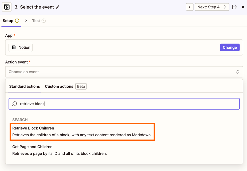This screenshot has width=247, height=171.
Task: Select the Standard actions tab
Action: (25, 86)
